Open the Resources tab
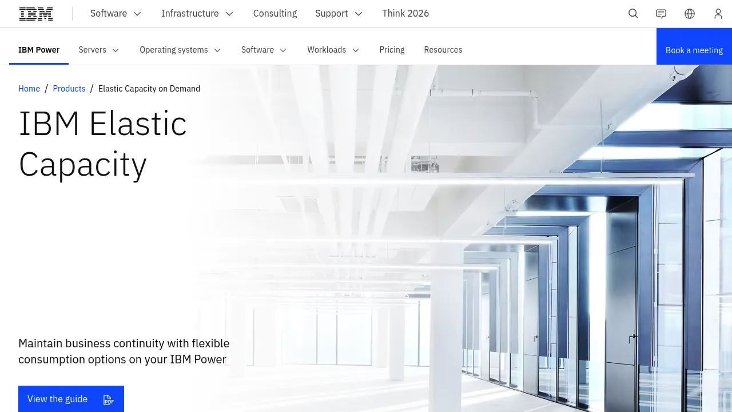This screenshot has width=732, height=412. click(443, 50)
